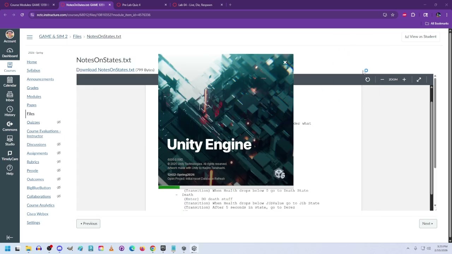Install the page as an app icon

pyautogui.click(x=385, y=15)
